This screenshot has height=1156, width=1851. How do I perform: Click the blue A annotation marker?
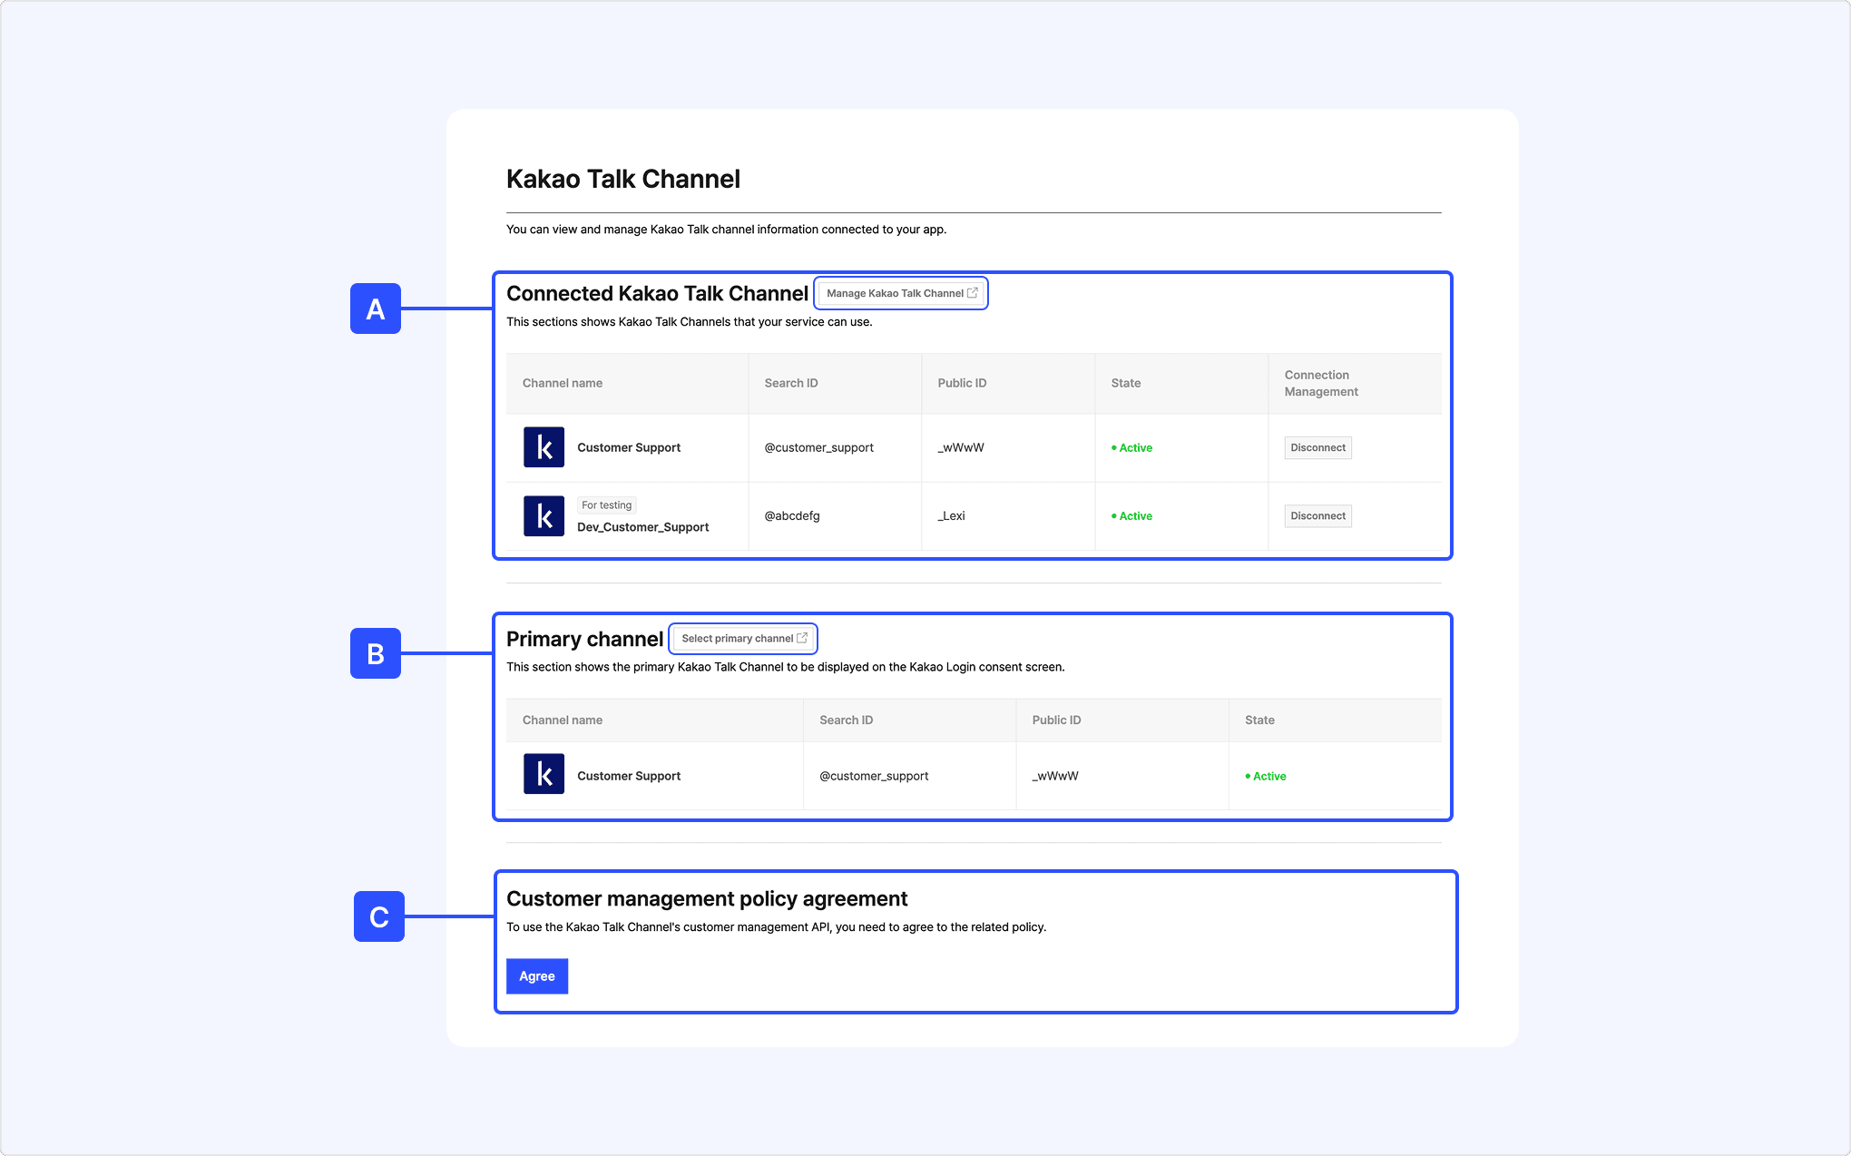click(376, 309)
